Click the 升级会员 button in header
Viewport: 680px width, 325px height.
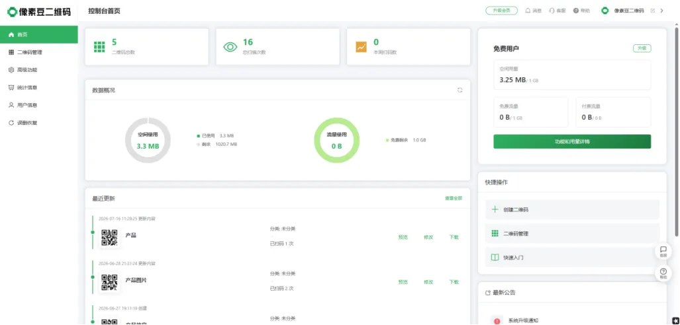click(501, 11)
